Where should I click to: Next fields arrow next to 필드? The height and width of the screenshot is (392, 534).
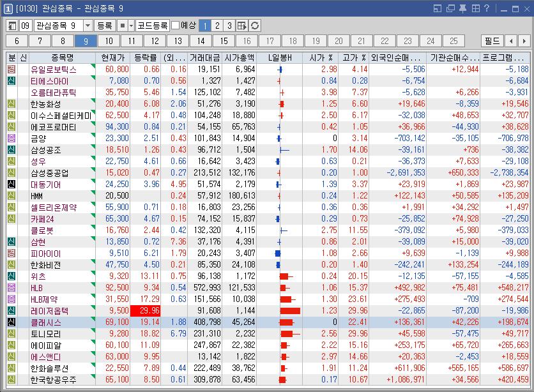(524, 41)
